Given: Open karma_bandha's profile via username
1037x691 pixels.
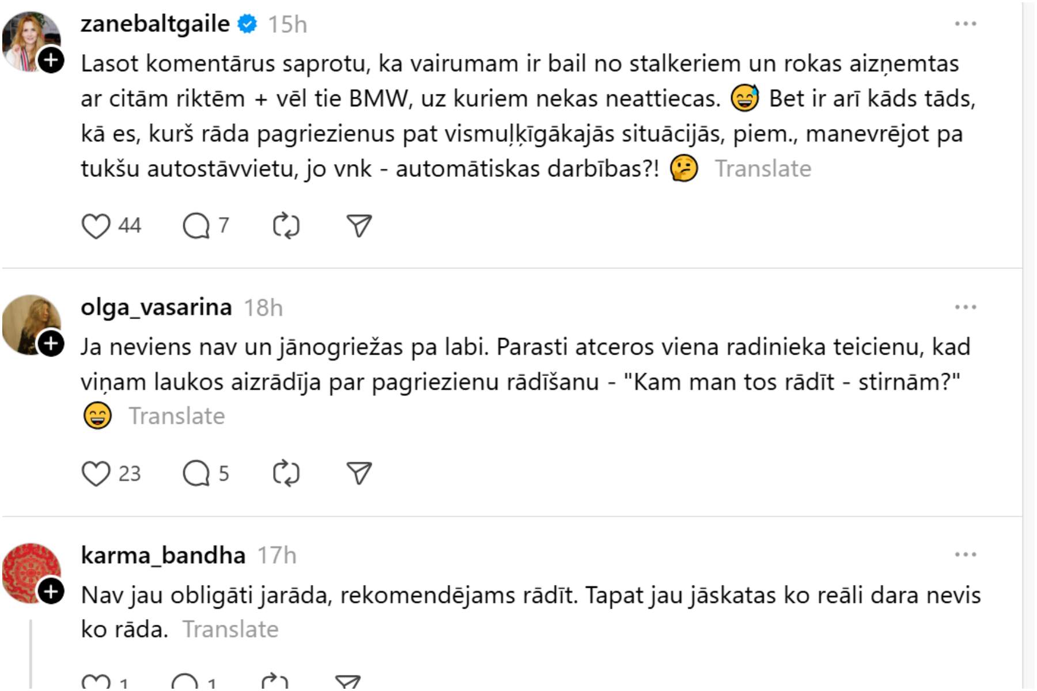Looking at the screenshot, I should [x=163, y=556].
